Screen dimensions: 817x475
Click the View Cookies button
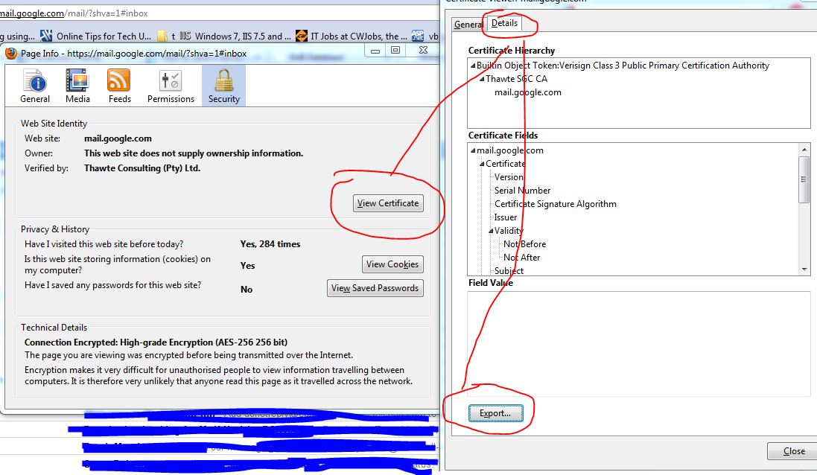(x=392, y=264)
